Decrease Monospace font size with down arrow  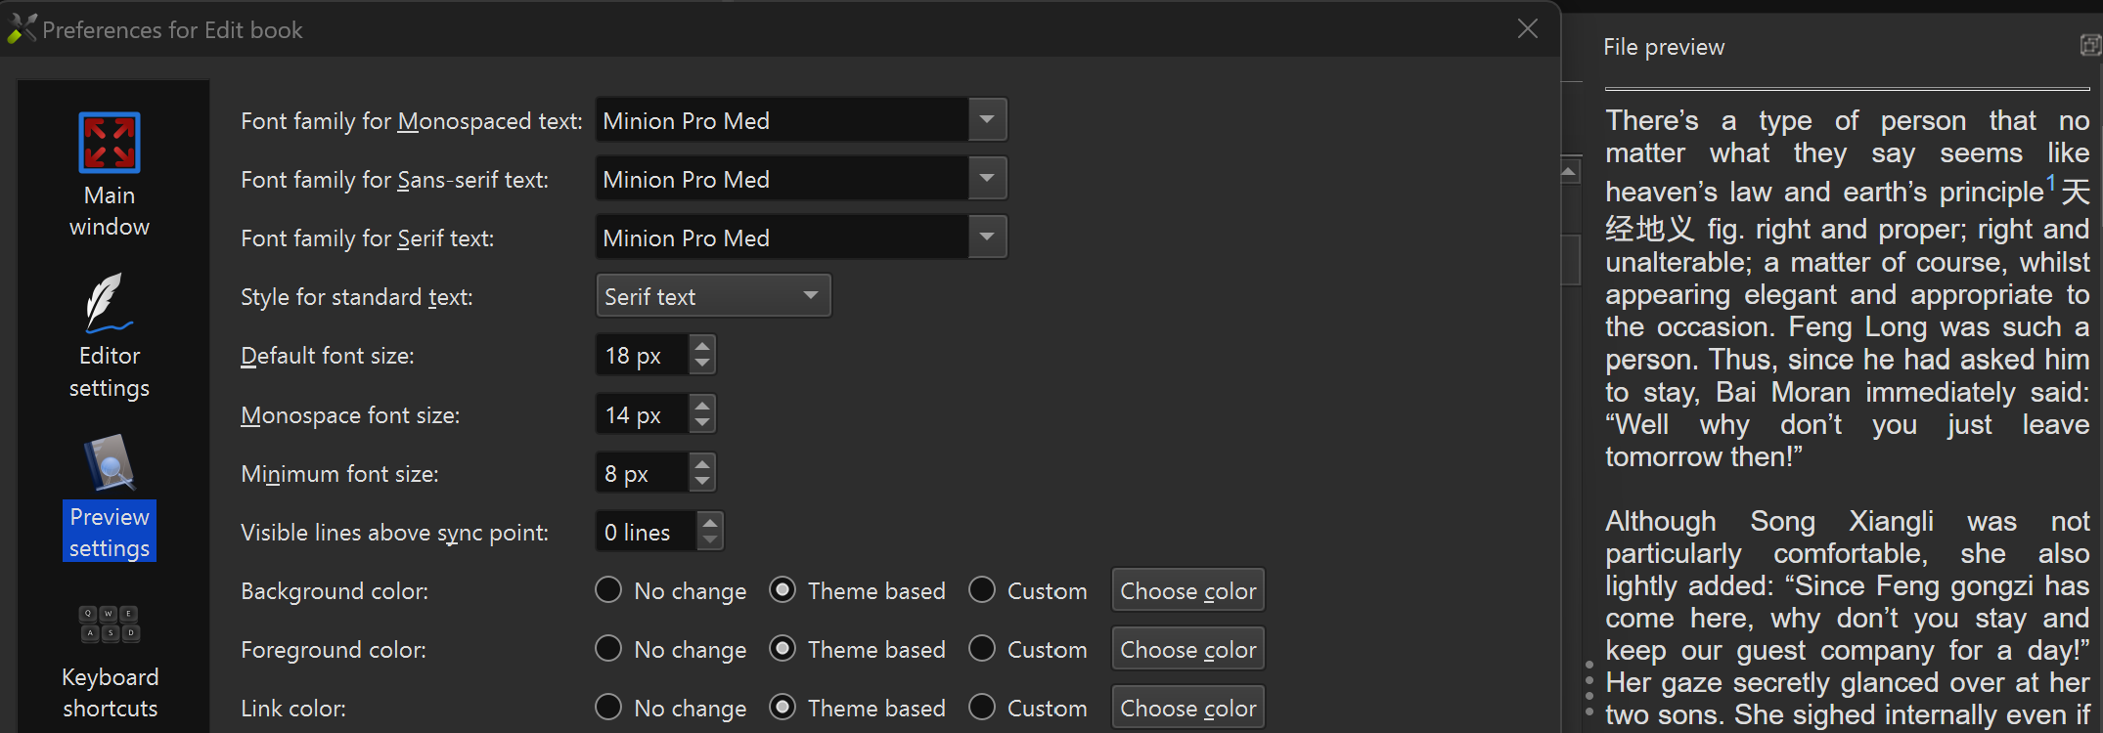coord(702,423)
